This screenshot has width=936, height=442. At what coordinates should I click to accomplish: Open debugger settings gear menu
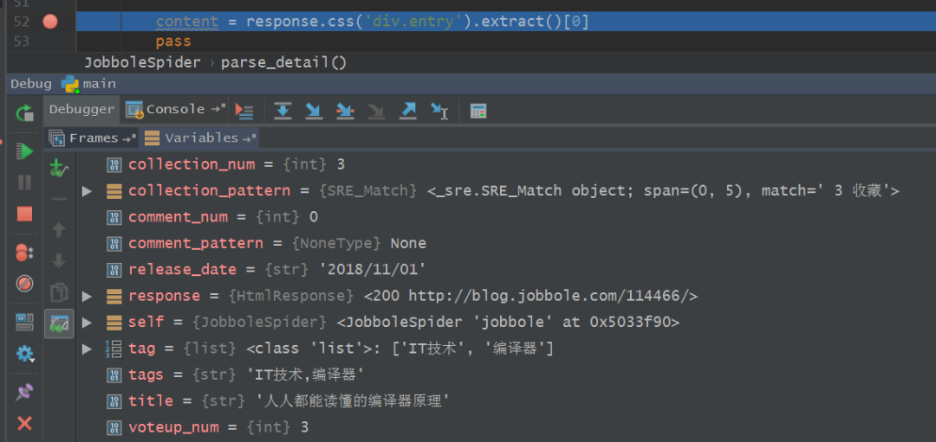(24, 354)
